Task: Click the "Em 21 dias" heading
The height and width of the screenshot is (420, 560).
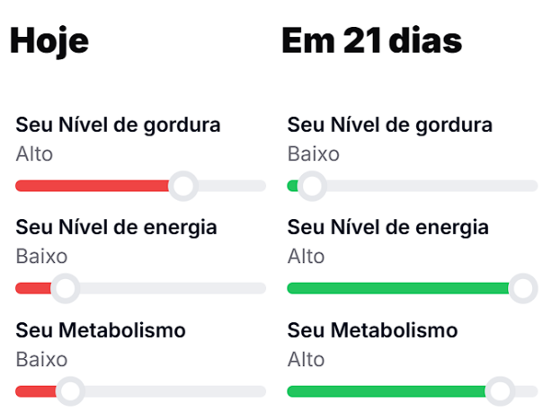Action: click(x=371, y=41)
